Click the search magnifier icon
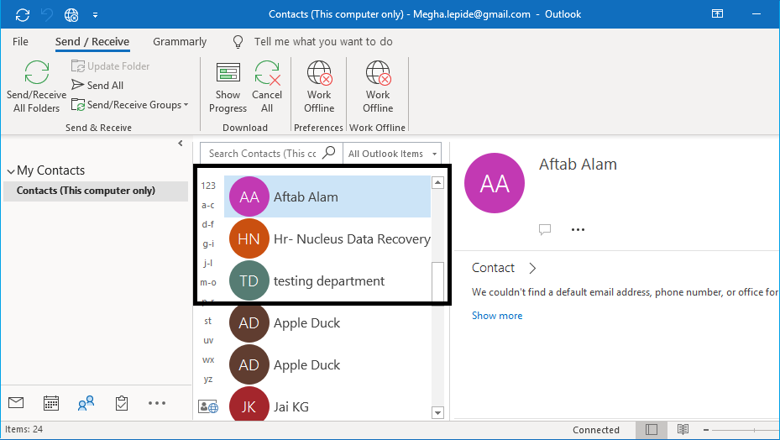Screen dimensions: 780x440 click(329, 153)
